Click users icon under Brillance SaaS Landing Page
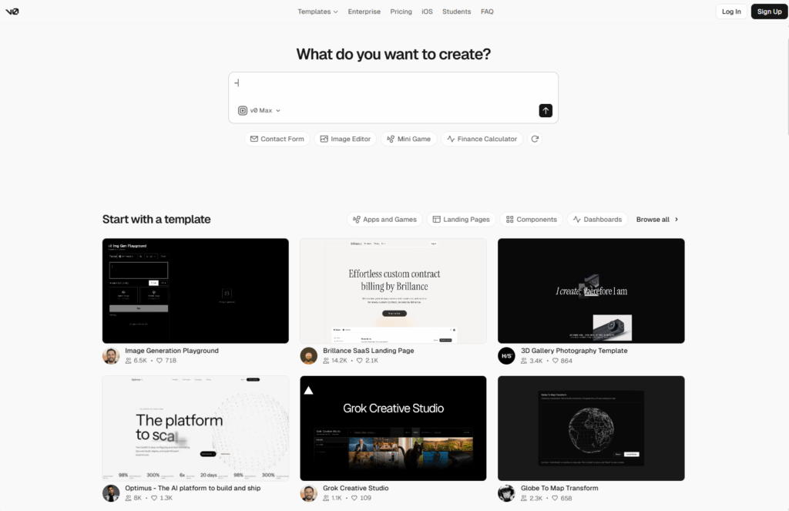789x511 pixels. [x=326, y=361]
